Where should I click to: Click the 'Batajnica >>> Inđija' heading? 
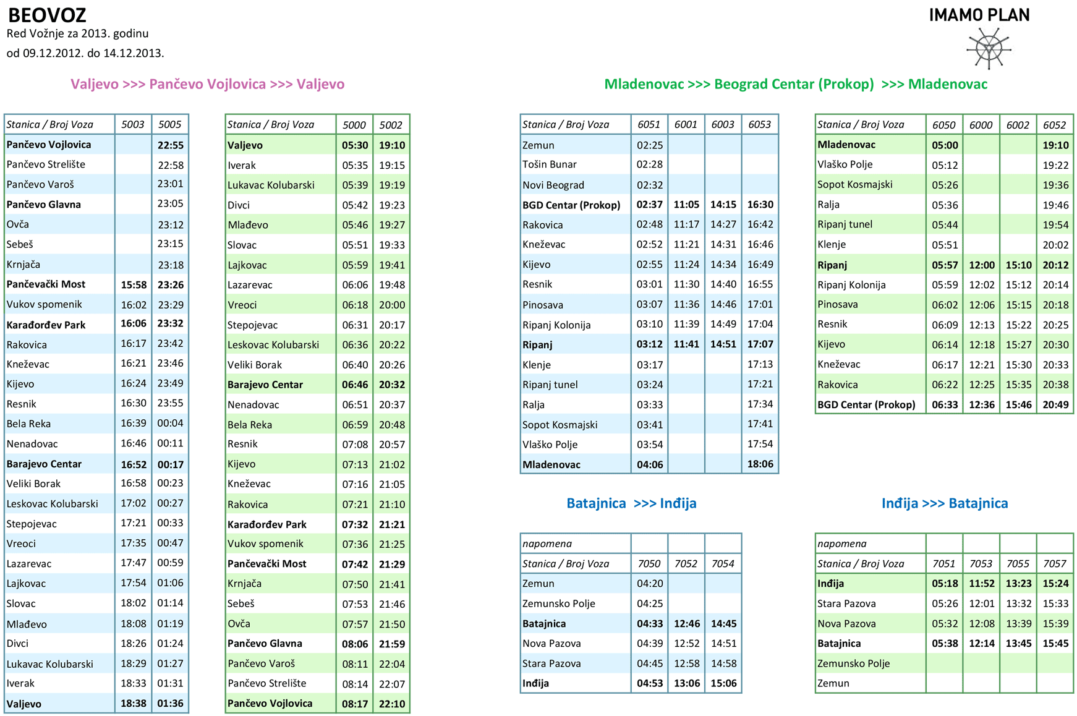(x=631, y=503)
